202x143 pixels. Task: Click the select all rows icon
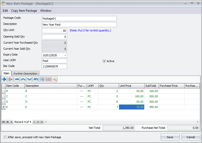coord(42,79)
